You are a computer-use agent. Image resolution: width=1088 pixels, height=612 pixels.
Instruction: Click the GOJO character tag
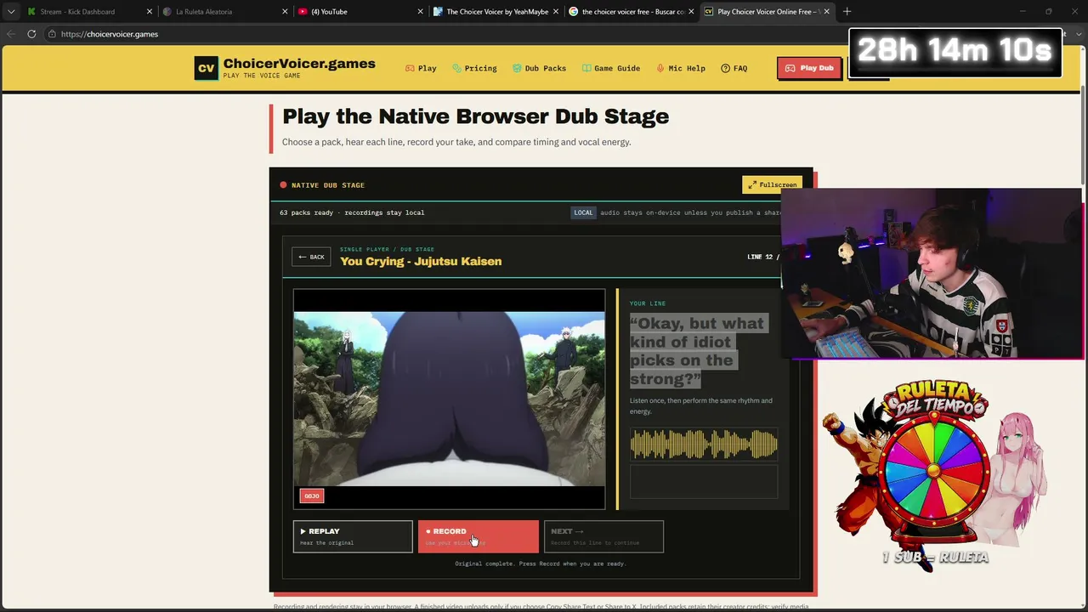click(312, 496)
